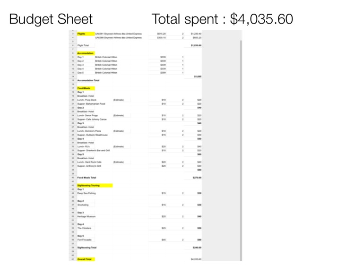This screenshot has width=363, height=265.
Task: Select The Cloisters cell
Action: [x=84, y=228]
